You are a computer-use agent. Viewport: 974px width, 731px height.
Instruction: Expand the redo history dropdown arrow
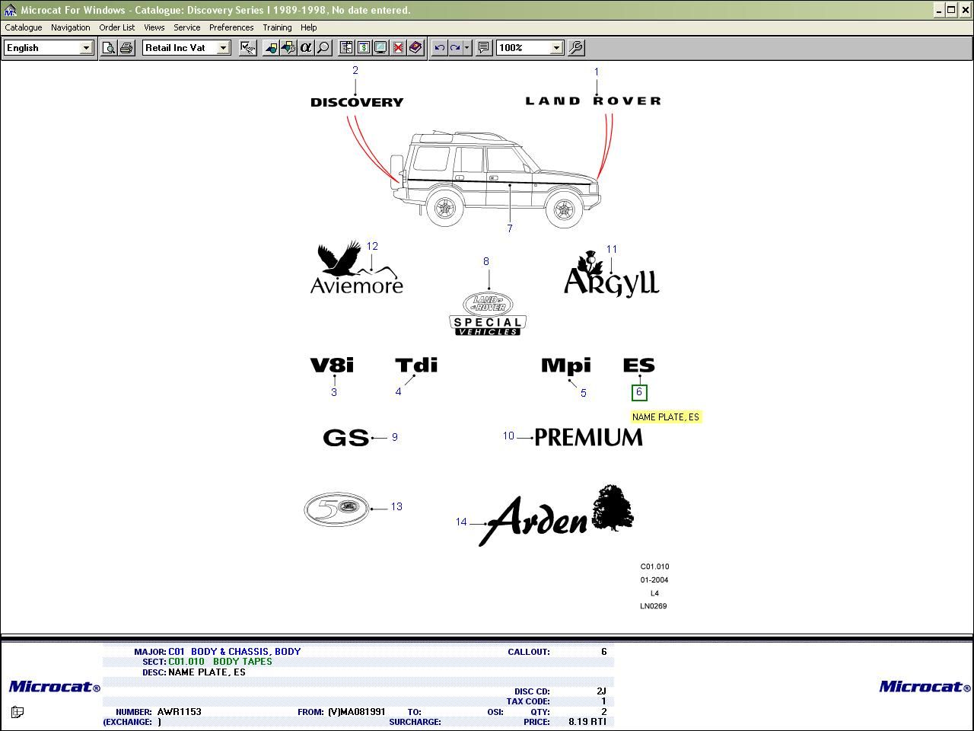coord(466,47)
